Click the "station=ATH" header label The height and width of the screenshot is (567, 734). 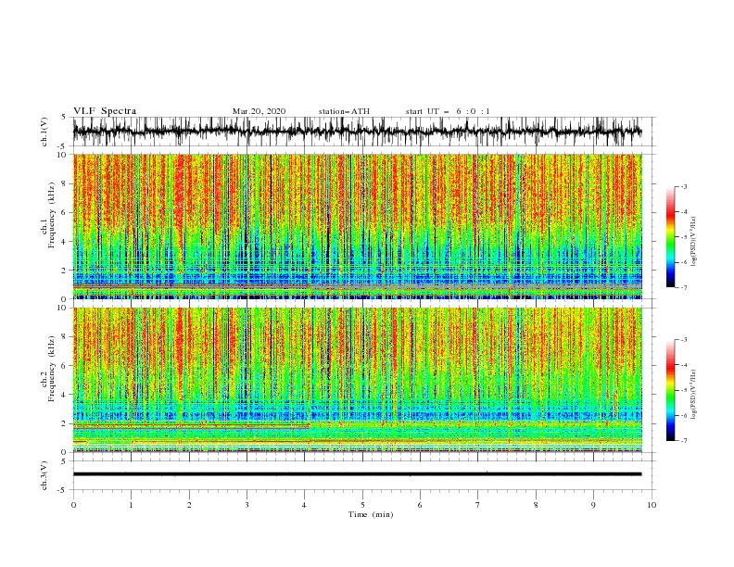coord(344,111)
